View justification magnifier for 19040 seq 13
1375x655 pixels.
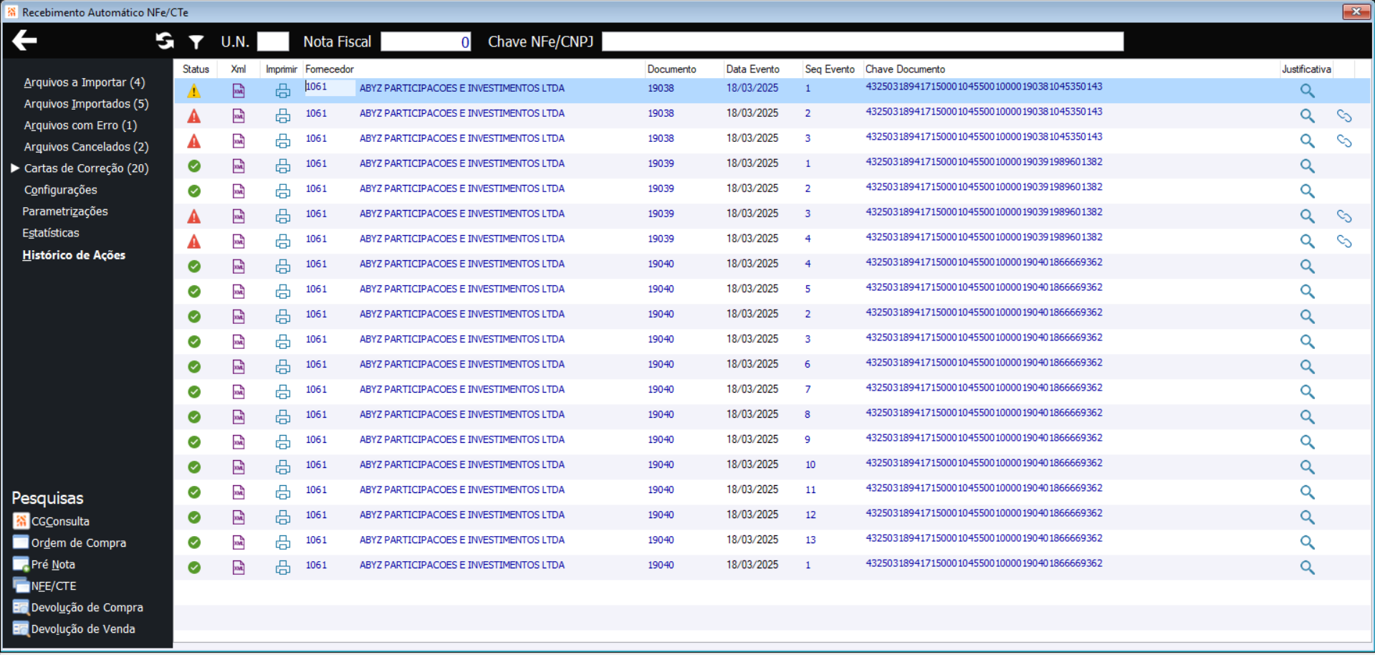(x=1308, y=542)
